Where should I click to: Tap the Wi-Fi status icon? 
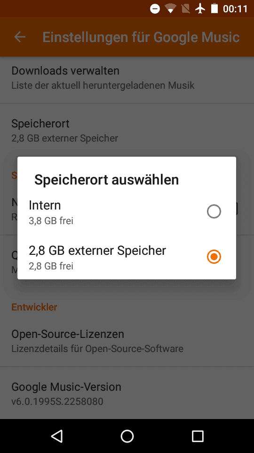click(x=170, y=9)
